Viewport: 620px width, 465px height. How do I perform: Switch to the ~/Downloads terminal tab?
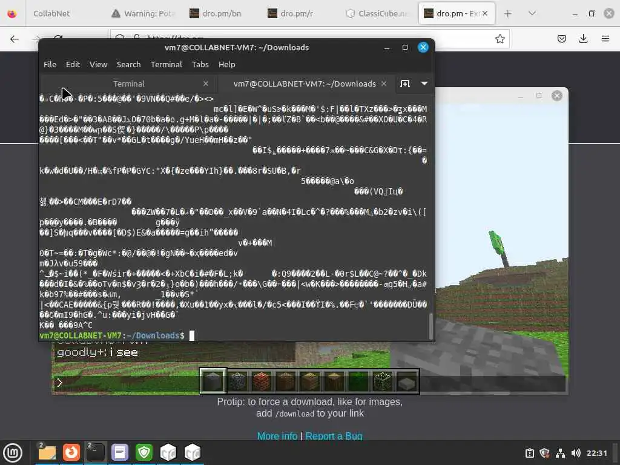click(x=305, y=84)
